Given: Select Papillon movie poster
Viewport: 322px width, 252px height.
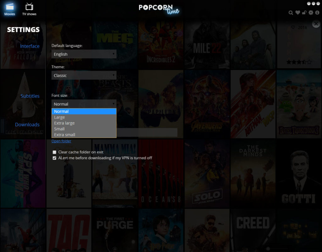Looking at the screenshot, I should [161, 104].
